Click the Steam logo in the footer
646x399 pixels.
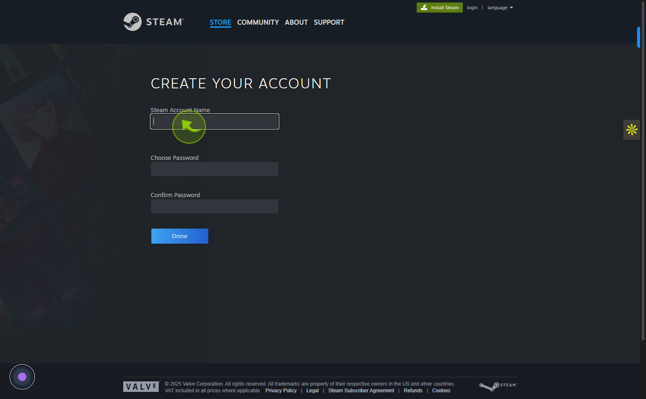point(498,386)
